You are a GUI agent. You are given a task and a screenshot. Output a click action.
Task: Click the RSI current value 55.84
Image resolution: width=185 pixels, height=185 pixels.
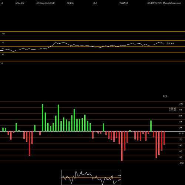click(170, 44)
